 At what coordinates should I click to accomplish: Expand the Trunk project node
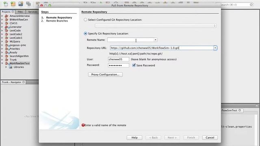click(2, 60)
